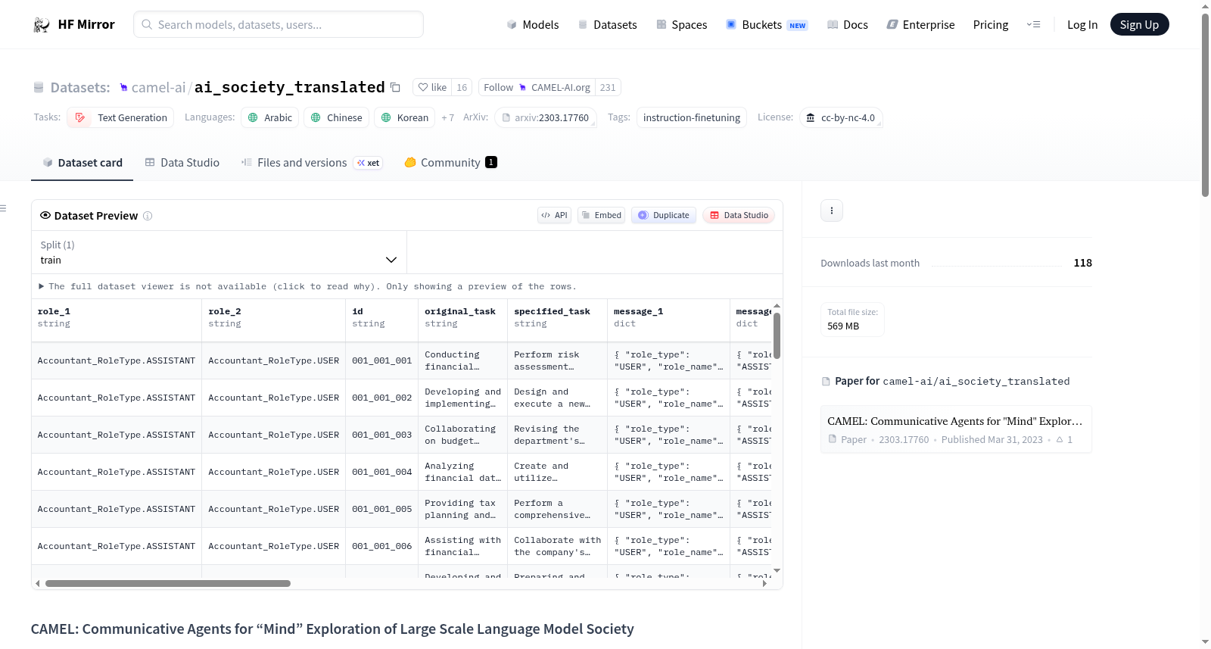The width and height of the screenshot is (1211, 649).
Task: Open Enterprise in the navigation
Action: (921, 25)
